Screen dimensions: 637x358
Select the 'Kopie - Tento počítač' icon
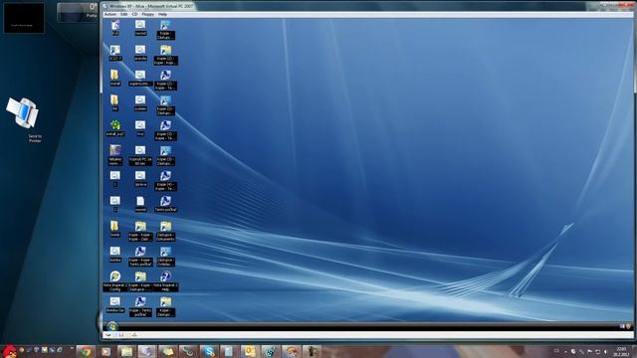coord(140,307)
